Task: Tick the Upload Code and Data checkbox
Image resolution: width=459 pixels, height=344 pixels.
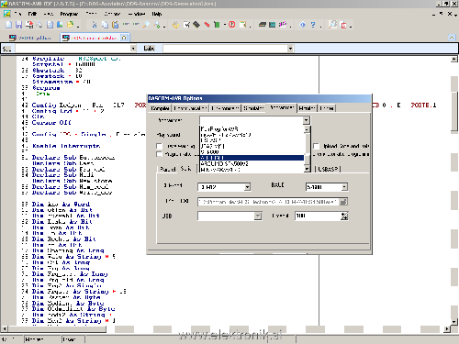Action: point(317,146)
